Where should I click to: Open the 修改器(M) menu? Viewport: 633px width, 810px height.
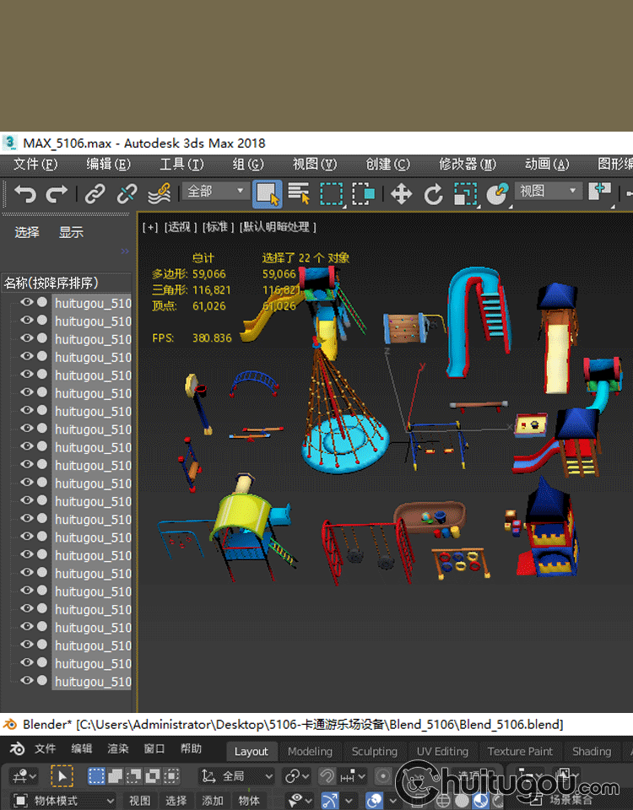pyautogui.click(x=467, y=165)
